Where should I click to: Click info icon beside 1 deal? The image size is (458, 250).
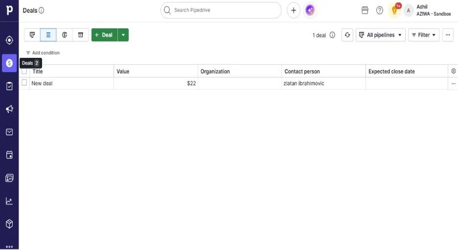(x=332, y=35)
